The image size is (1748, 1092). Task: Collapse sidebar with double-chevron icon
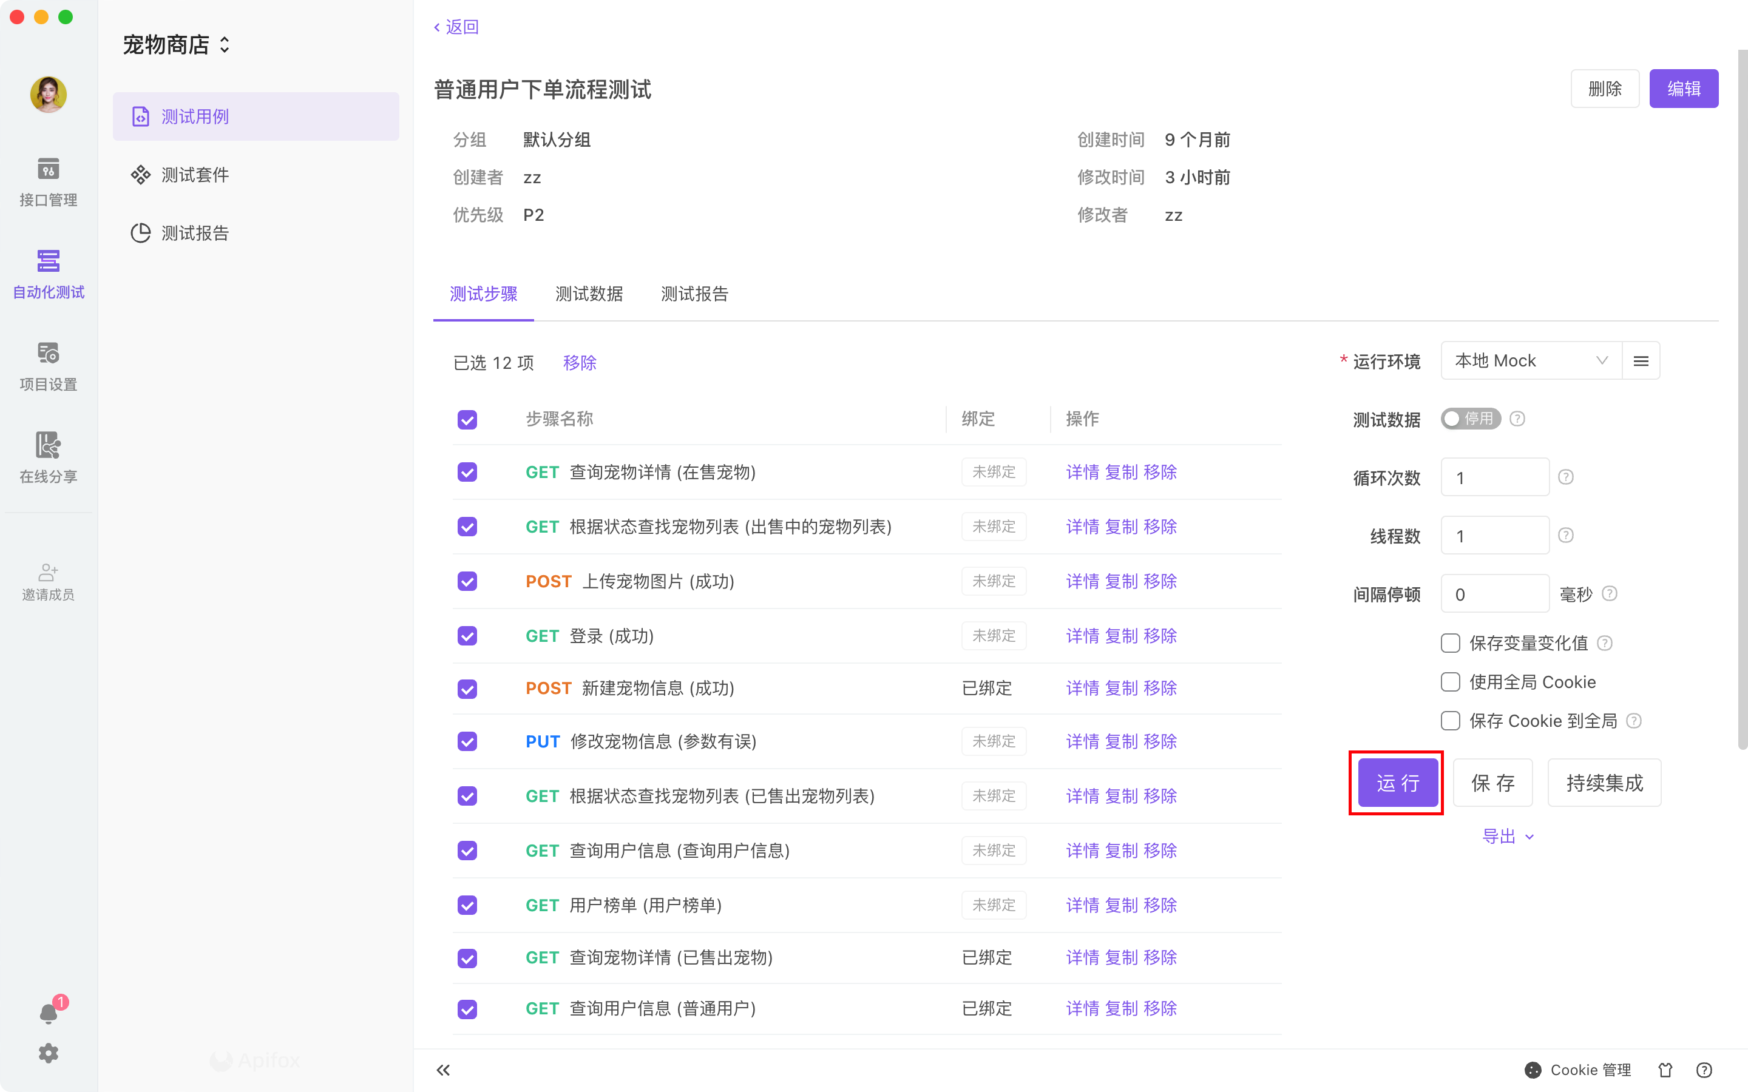tap(443, 1070)
